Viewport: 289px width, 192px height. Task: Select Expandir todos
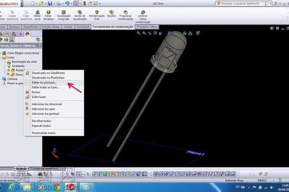point(41,126)
